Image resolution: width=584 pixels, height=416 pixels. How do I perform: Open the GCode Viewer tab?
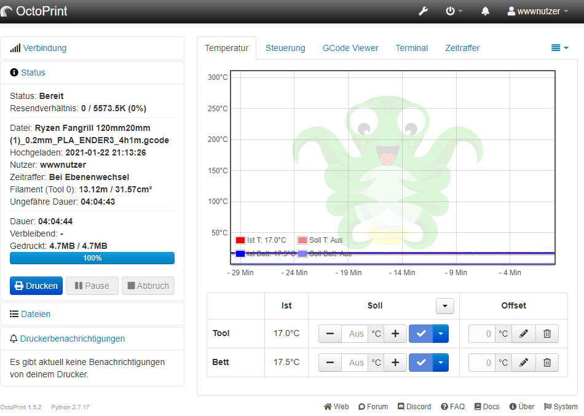(350, 48)
